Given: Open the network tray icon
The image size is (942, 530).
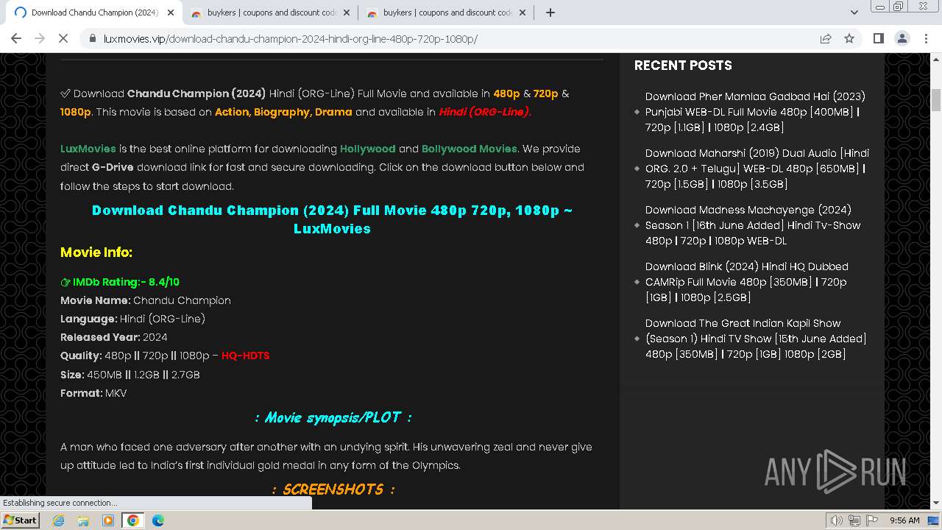Looking at the screenshot, I should [854, 520].
